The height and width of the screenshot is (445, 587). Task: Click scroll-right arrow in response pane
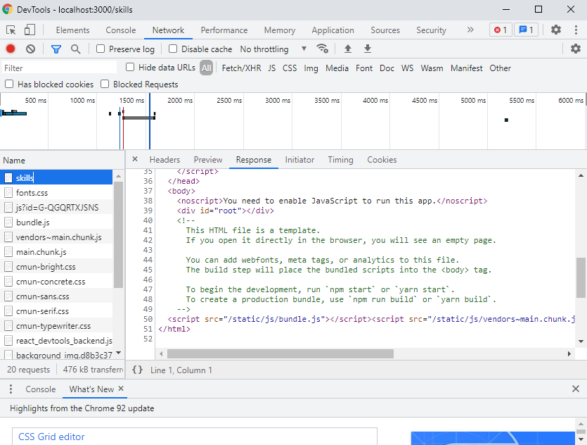(569, 353)
